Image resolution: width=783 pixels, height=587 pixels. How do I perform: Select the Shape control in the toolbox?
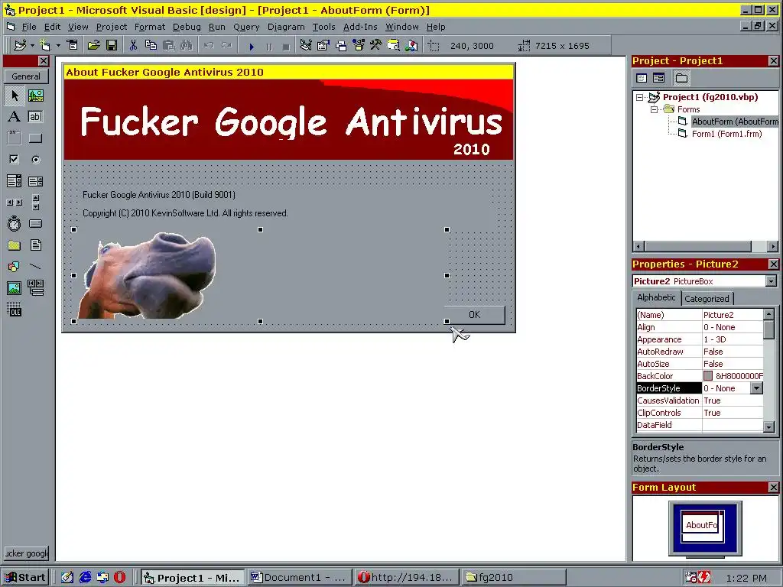pos(15,267)
